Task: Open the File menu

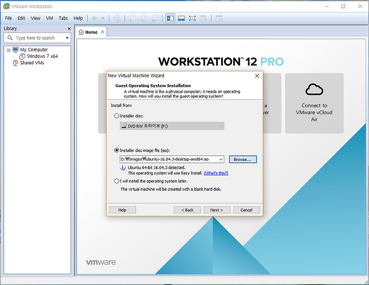Action: (x=8, y=18)
